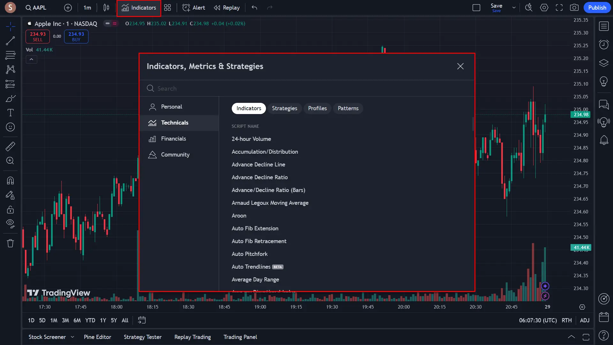Expand the Stock Screener dropdown arrow
613x345 pixels.
pos(72,337)
